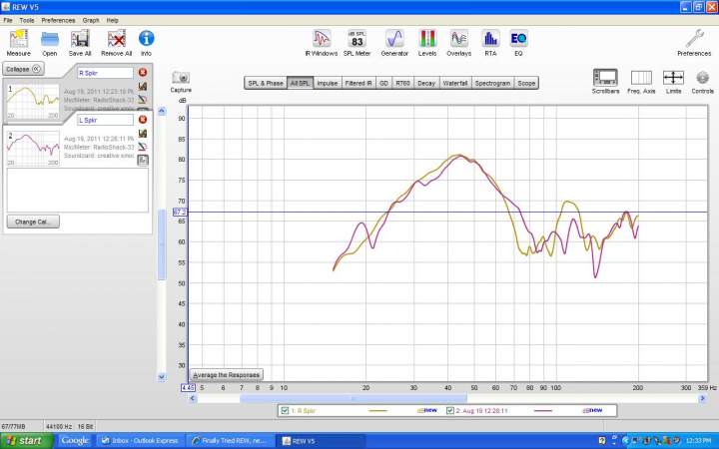
Task: Click the Change Cal... button
Action: pyautogui.click(x=33, y=222)
